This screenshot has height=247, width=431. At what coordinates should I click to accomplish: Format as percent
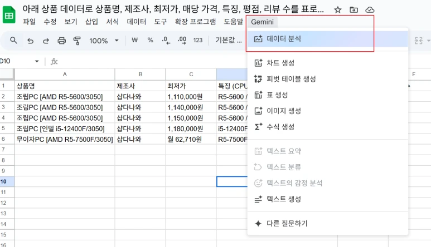point(150,40)
